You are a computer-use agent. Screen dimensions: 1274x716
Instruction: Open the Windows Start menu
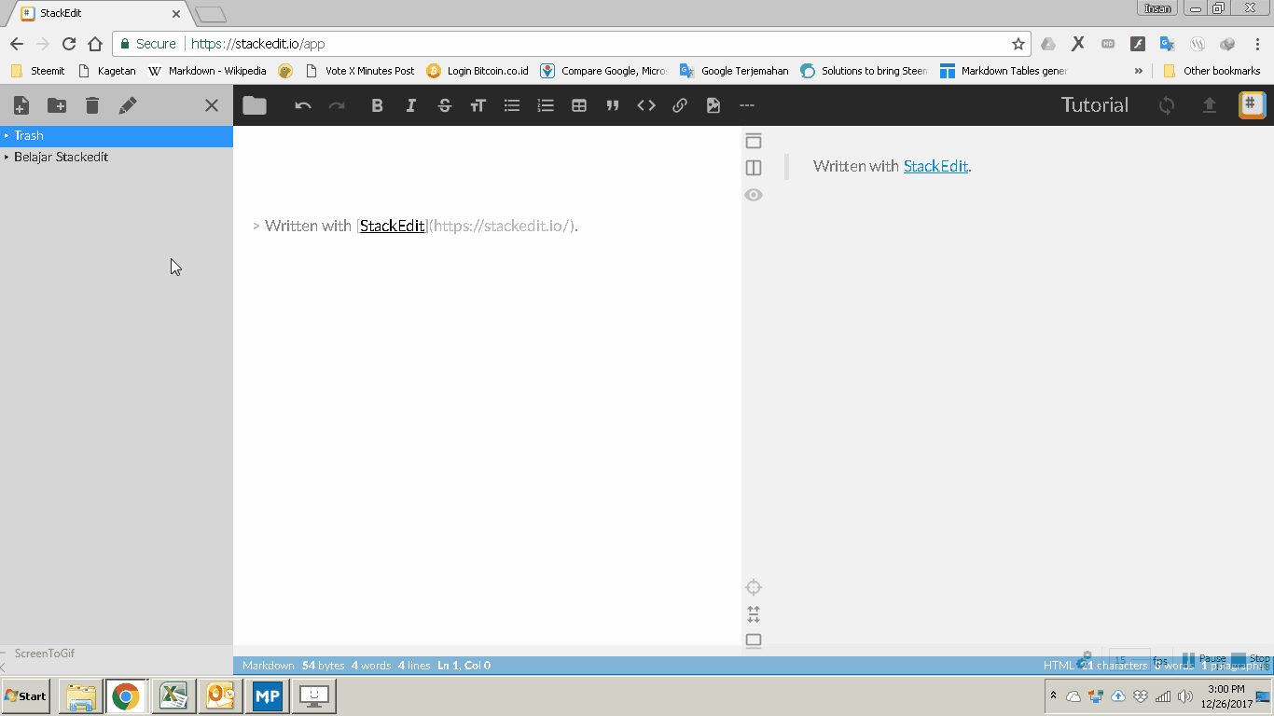(26, 696)
